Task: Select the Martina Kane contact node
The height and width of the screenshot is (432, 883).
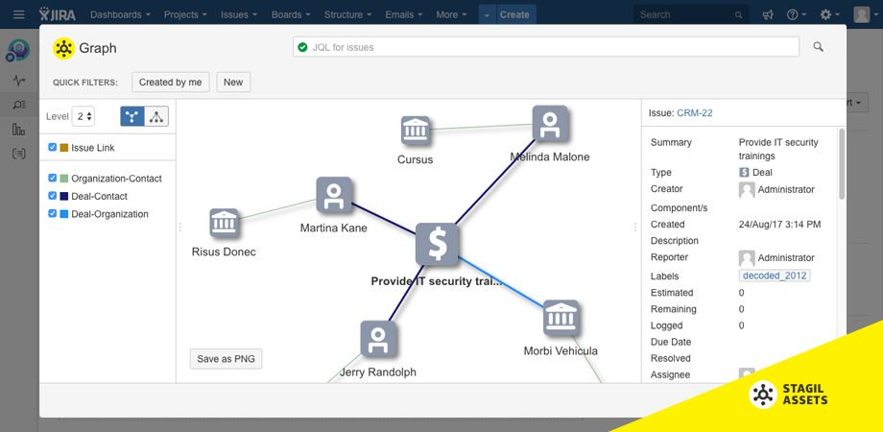Action: pos(334,195)
